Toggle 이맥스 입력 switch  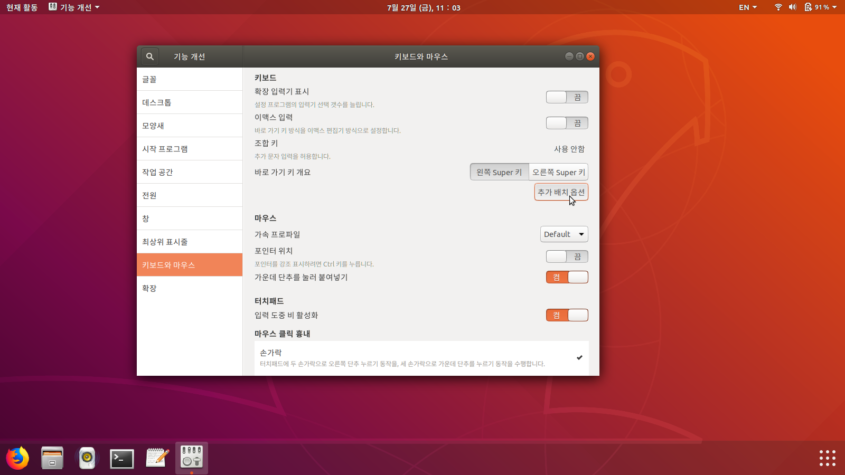[567, 123]
